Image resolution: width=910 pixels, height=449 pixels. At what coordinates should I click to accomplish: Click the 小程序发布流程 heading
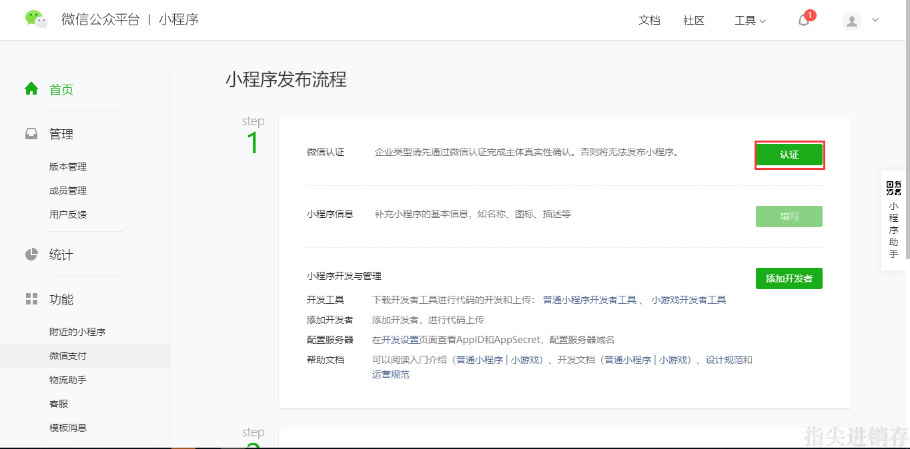286,80
